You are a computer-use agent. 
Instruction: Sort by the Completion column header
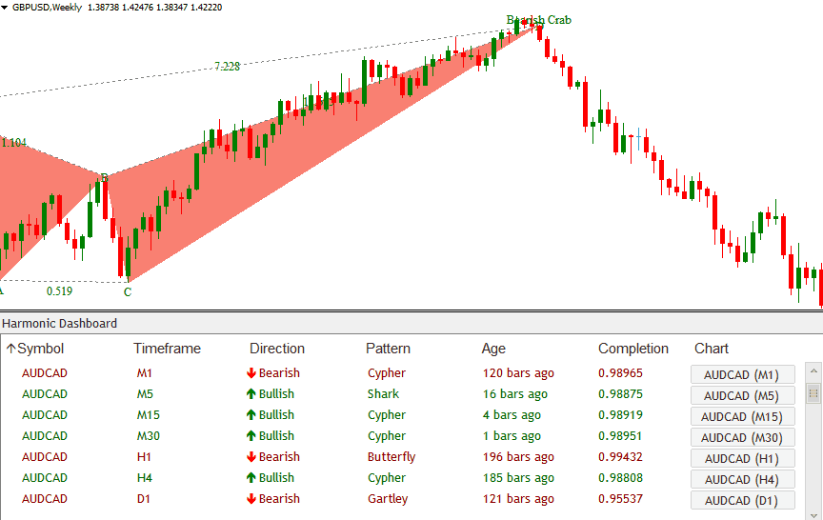click(633, 349)
